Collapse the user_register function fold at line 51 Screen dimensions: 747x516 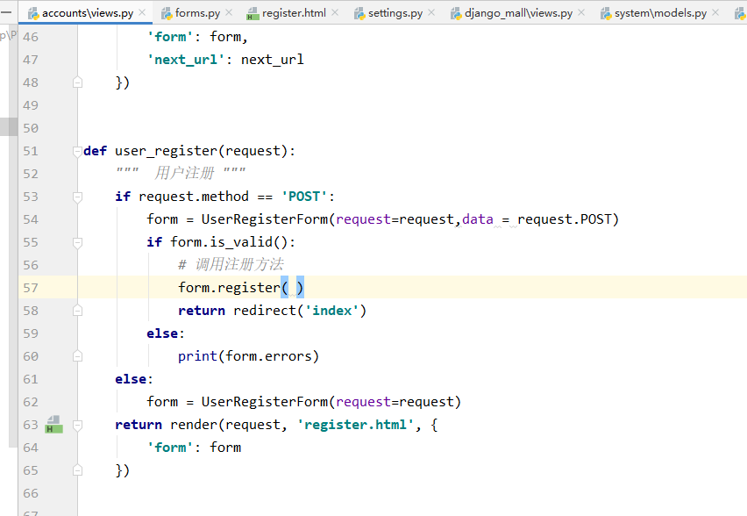click(78, 151)
